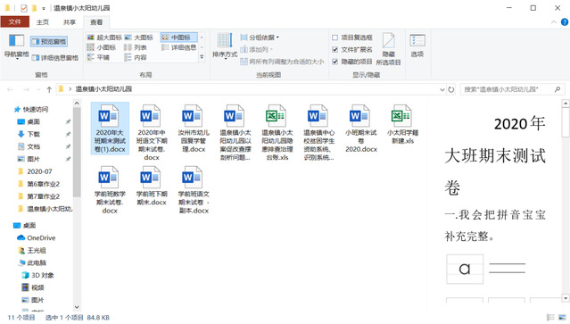
Task: Expand the address bar history dropdown
Action: (442, 89)
